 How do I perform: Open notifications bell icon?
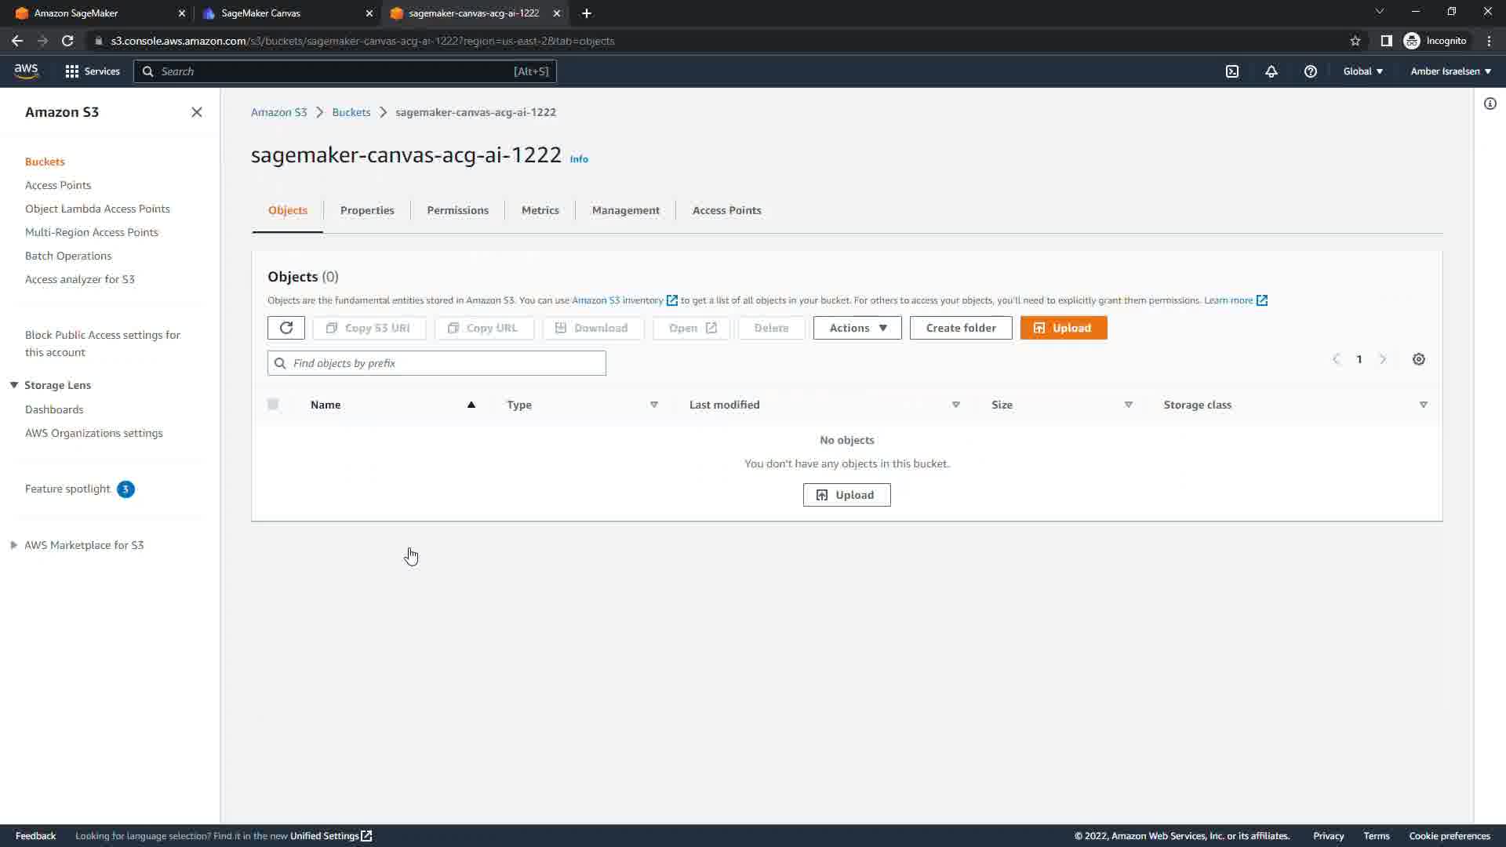1271,71
